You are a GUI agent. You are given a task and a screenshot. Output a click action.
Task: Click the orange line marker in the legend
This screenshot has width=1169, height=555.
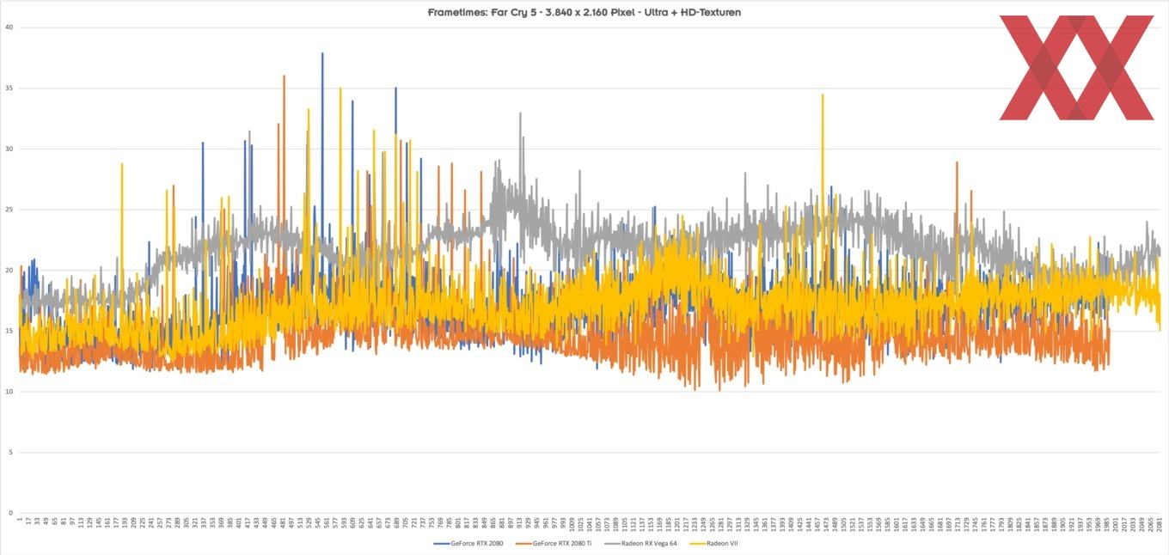[523, 543]
